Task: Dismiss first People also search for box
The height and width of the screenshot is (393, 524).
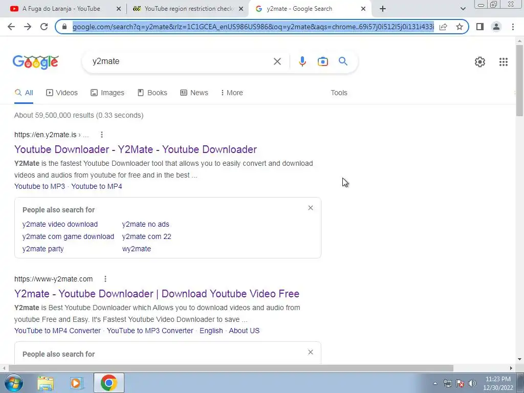Action: [x=311, y=208]
